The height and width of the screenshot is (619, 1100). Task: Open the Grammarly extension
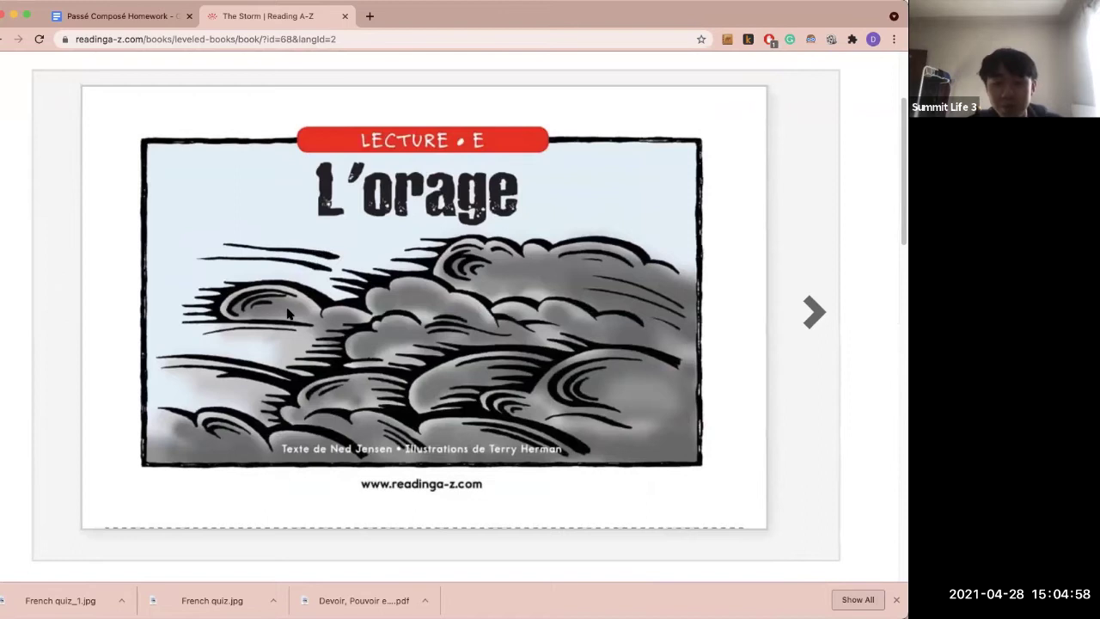pos(790,40)
